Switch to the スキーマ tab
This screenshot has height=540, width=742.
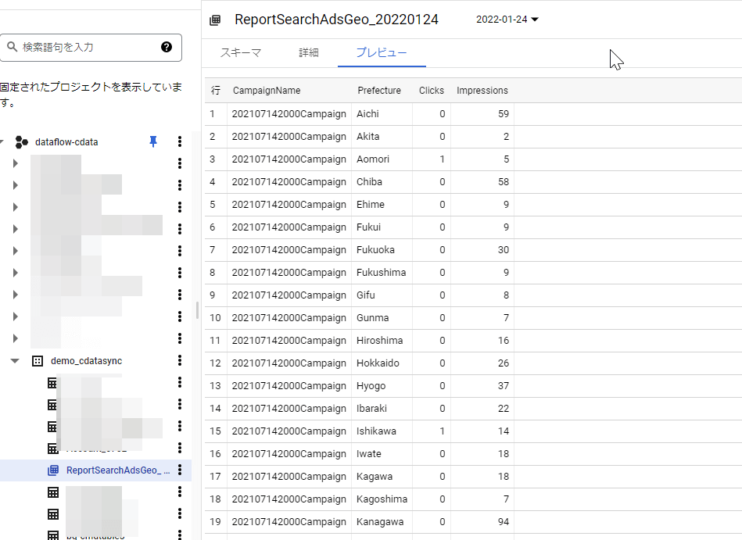point(240,53)
